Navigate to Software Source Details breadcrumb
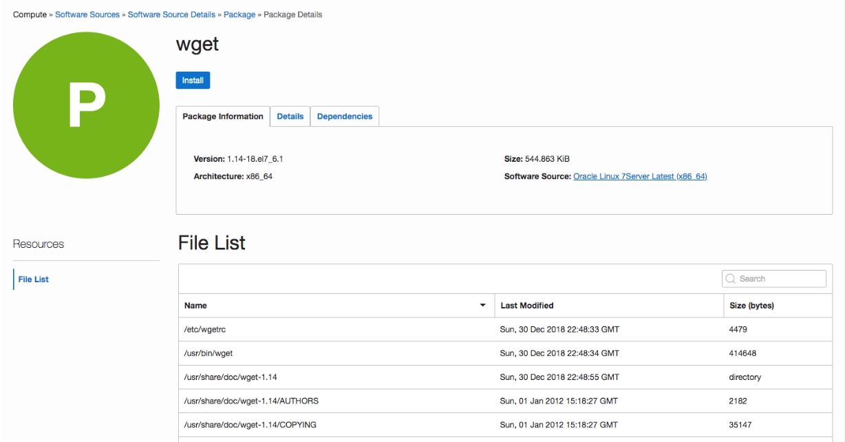Image resolution: width=845 pixels, height=442 pixels. (x=171, y=14)
